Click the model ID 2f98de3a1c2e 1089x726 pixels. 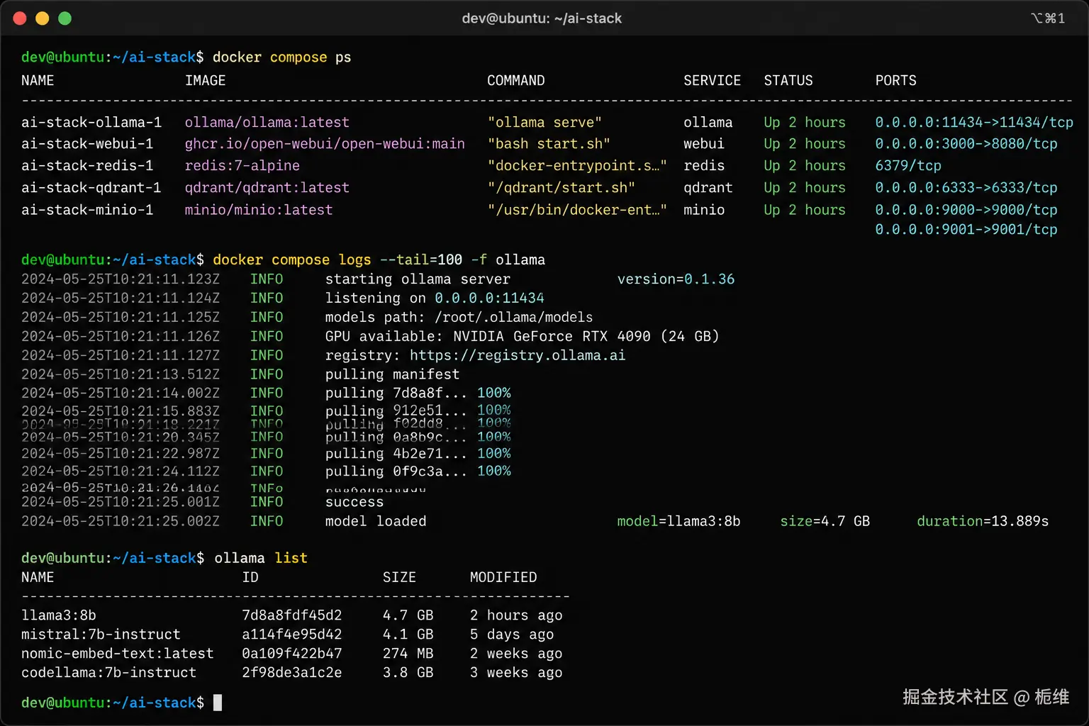pyautogui.click(x=292, y=673)
